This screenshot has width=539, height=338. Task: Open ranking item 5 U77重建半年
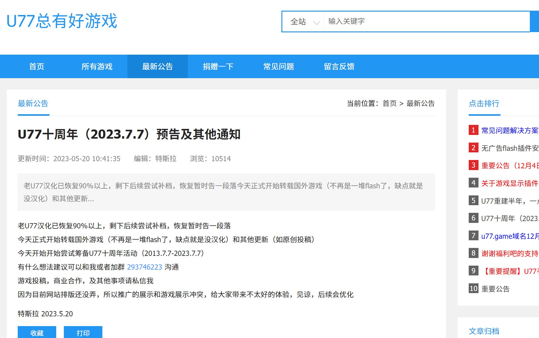(x=510, y=201)
